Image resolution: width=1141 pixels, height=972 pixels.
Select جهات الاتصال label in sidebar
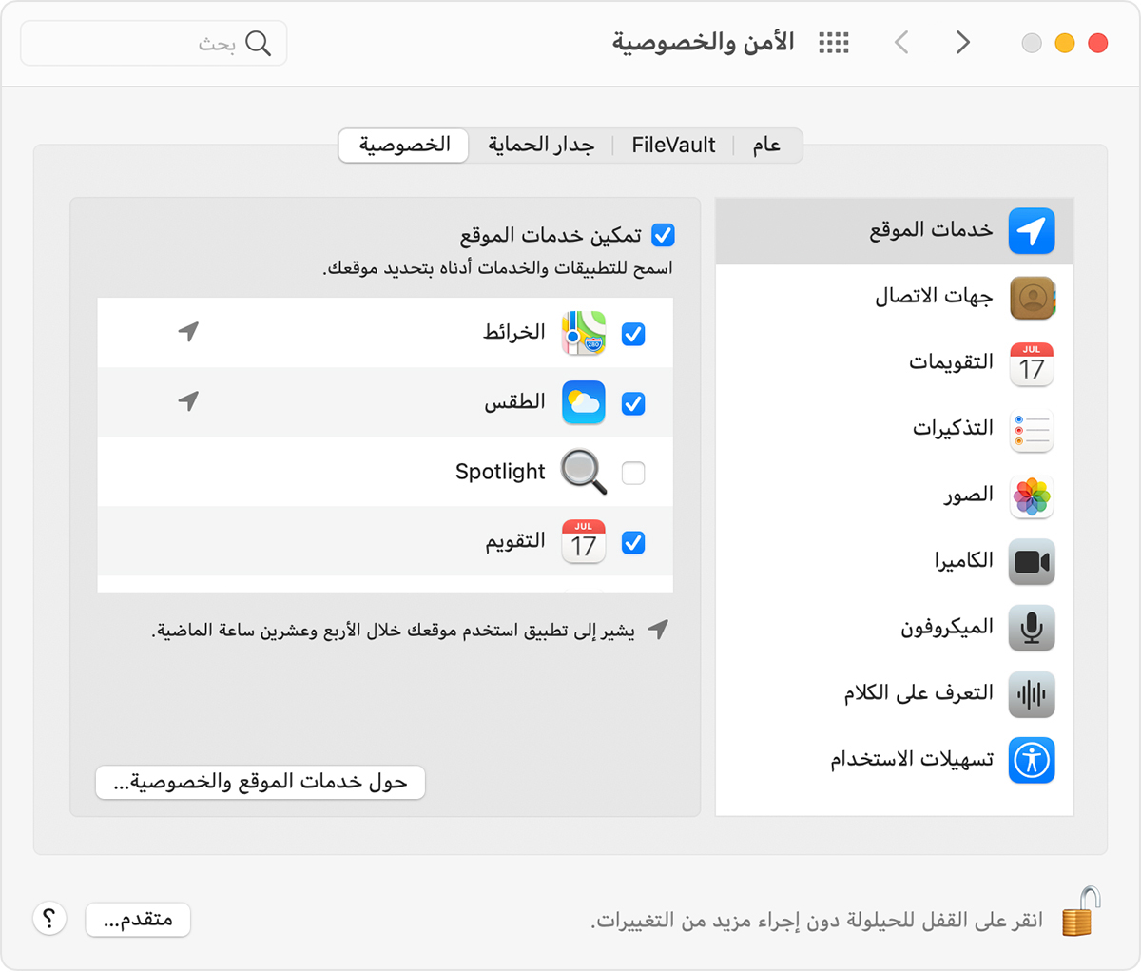tap(934, 297)
